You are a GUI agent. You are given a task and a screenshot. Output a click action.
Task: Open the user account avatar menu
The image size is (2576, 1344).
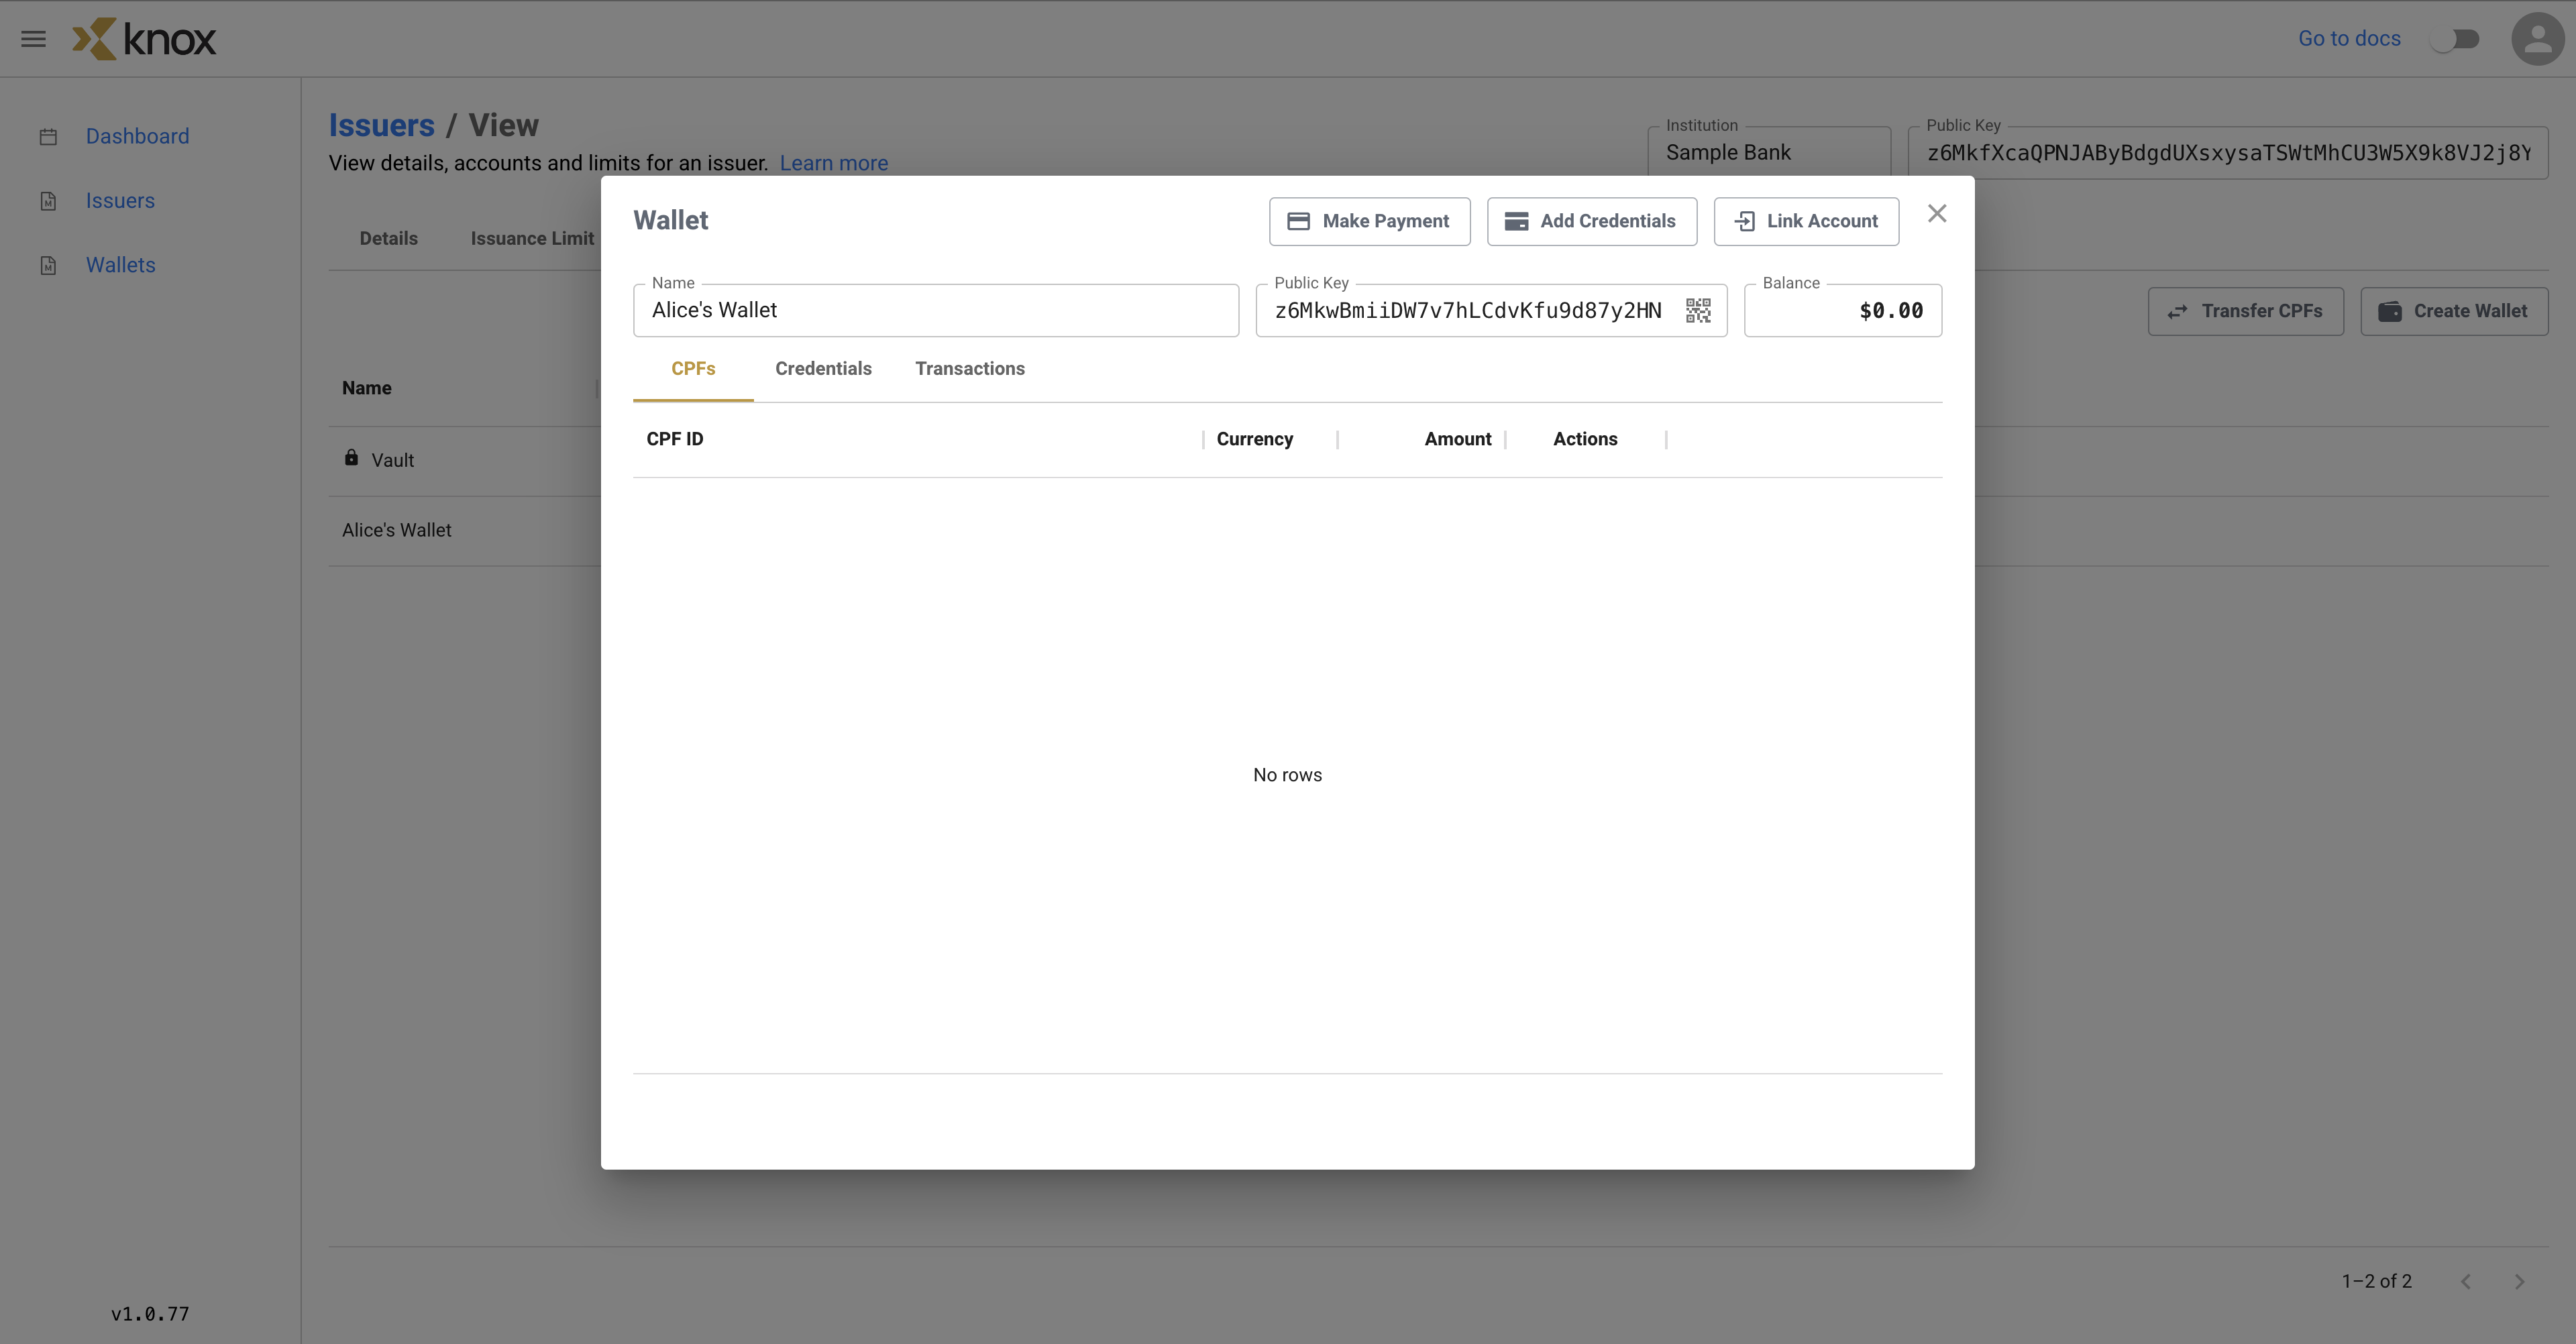click(x=2537, y=39)
